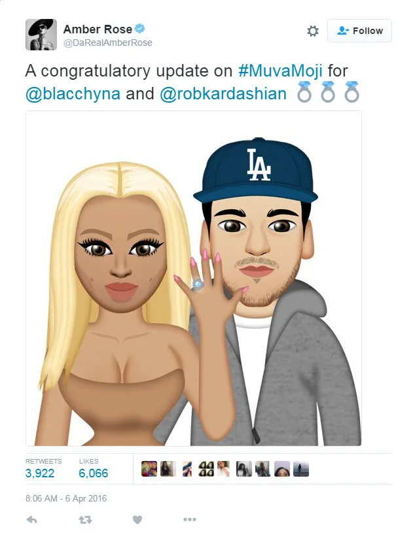
Task: Open the more options ellipsis icon
Action: click(190, 519)
